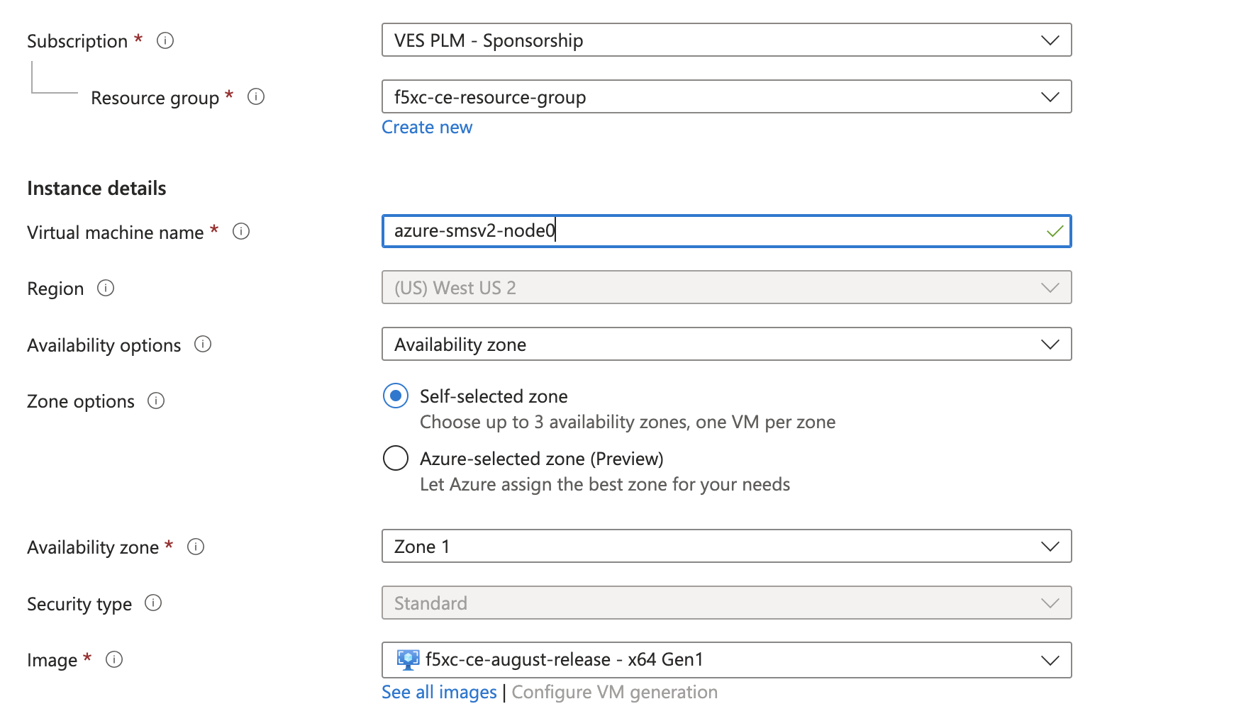Click the VM image icon beside f5xc-ce-august-release
Viewport: 1251px width, 716px height.
pos(408,659)
